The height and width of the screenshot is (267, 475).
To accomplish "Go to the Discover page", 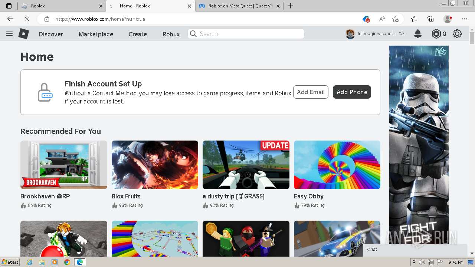I will click(51, 34).
